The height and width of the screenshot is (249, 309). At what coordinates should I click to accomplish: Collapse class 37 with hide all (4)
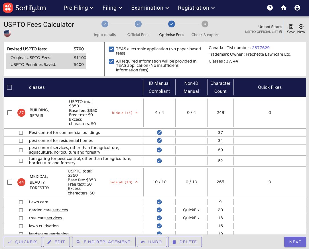125,113
